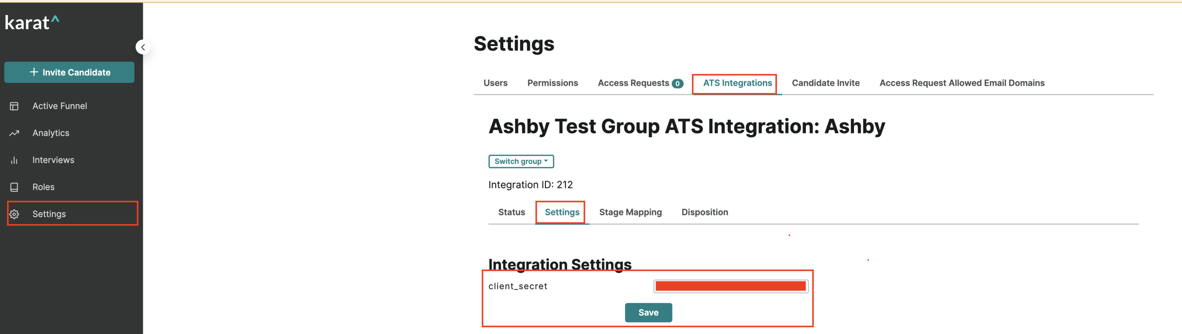This screenshot has width=1182, height=334.
Task: Switch to the Users tab
Action: click(x=496, y=83)
